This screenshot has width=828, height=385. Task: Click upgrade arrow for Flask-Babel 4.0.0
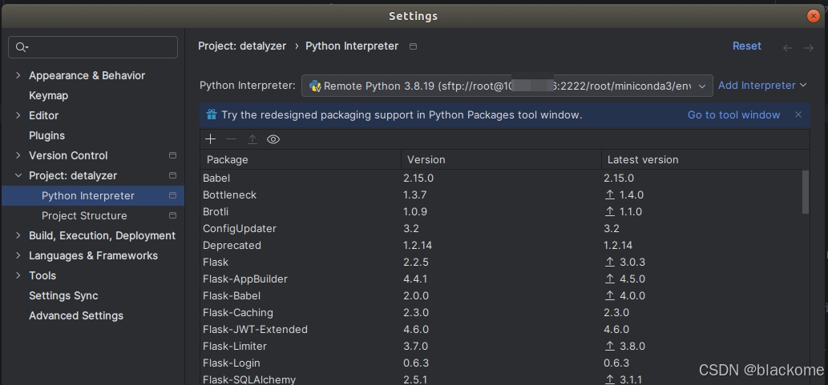coord(610,296)
